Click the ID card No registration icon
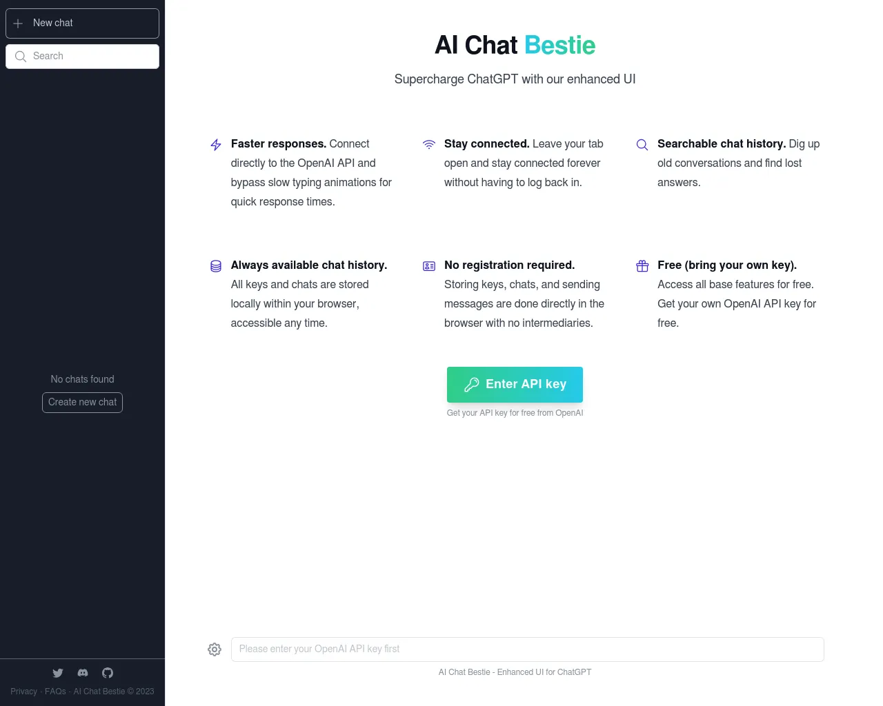 click(x=429, y=265)
